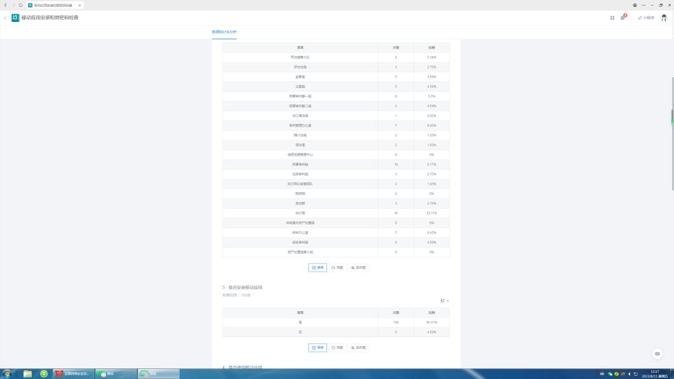Switch to the 微信 taskbar window
This screenshot has height=379, width=674.
click(116, 374)
